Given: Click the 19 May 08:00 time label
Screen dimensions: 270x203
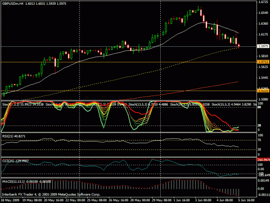Looking at the screenshot, I should coord(32,200).
